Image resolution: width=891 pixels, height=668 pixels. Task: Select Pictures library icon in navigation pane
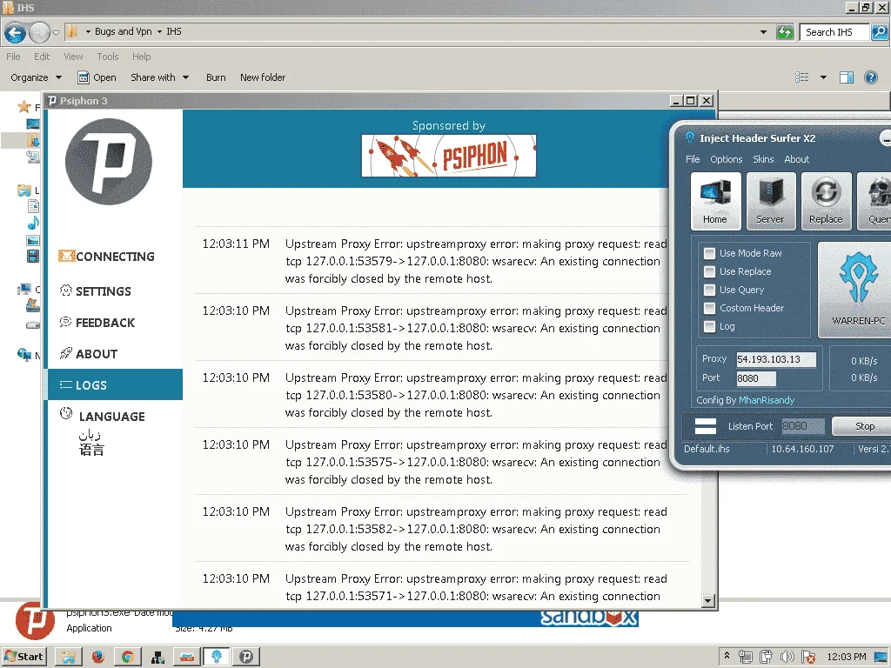tap(33, 240)
